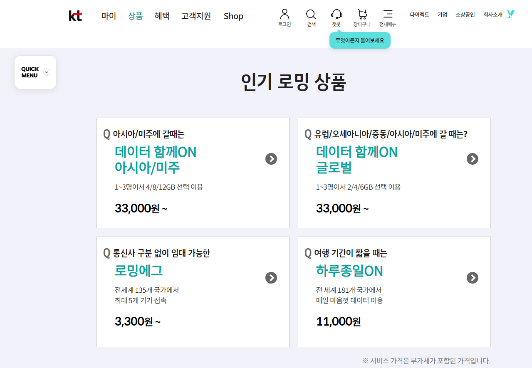Open the 혜택 menu
The height and width of the screenshot is (368, 532).
pyautogui.click(x=162, y=16)
